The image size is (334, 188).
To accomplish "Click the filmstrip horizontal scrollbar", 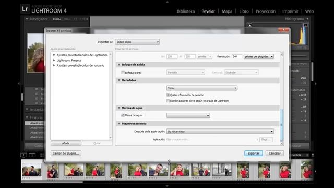I will coord(52,182).
